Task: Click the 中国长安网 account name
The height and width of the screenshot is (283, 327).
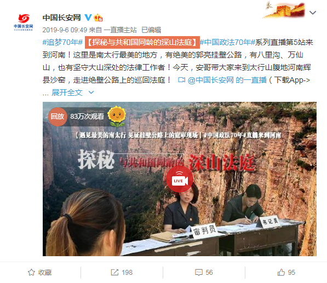Action: pos(61,18)
